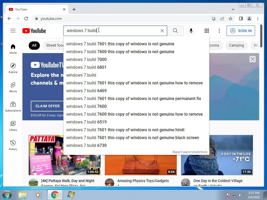Viewport: 267px width, 200px height.
Task: Reload the page with the refresh icon
Action: (x=26, y=18)
